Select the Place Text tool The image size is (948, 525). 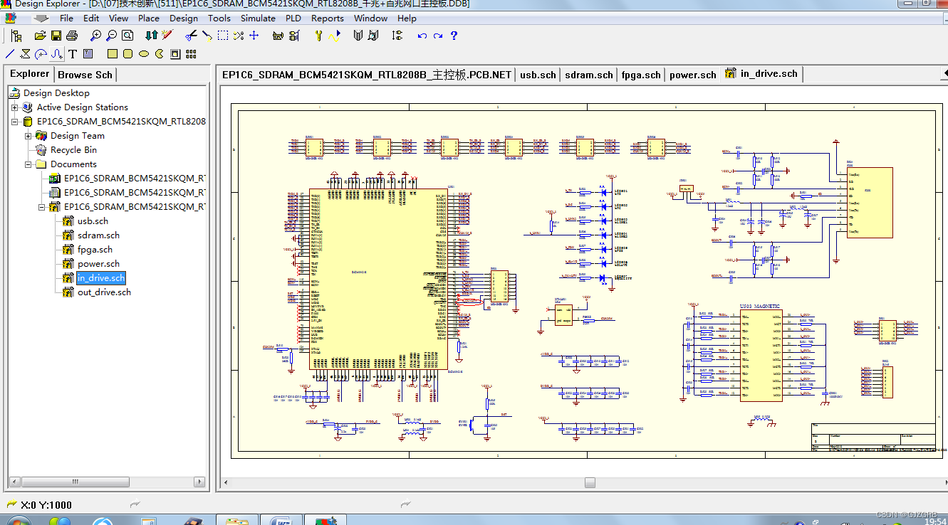(73, 53)
